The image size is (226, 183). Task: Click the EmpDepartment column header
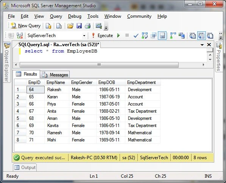click(143, 82)
